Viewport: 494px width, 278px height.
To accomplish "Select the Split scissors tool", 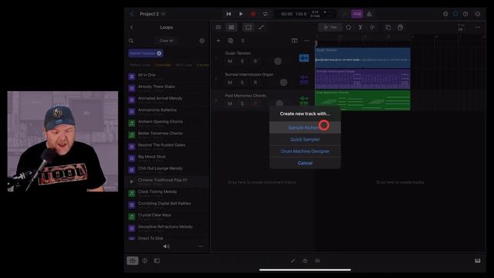I will tap(360, 28).
